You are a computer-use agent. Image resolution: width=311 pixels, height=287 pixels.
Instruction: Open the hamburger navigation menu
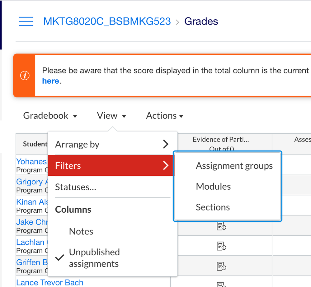click(x=26, y=21)
